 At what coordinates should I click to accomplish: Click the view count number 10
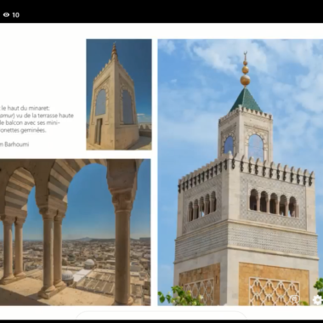pos(16,15)
